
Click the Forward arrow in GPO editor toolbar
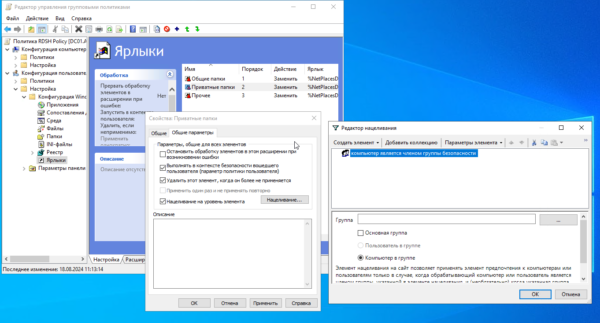click(x=18, y=29)
